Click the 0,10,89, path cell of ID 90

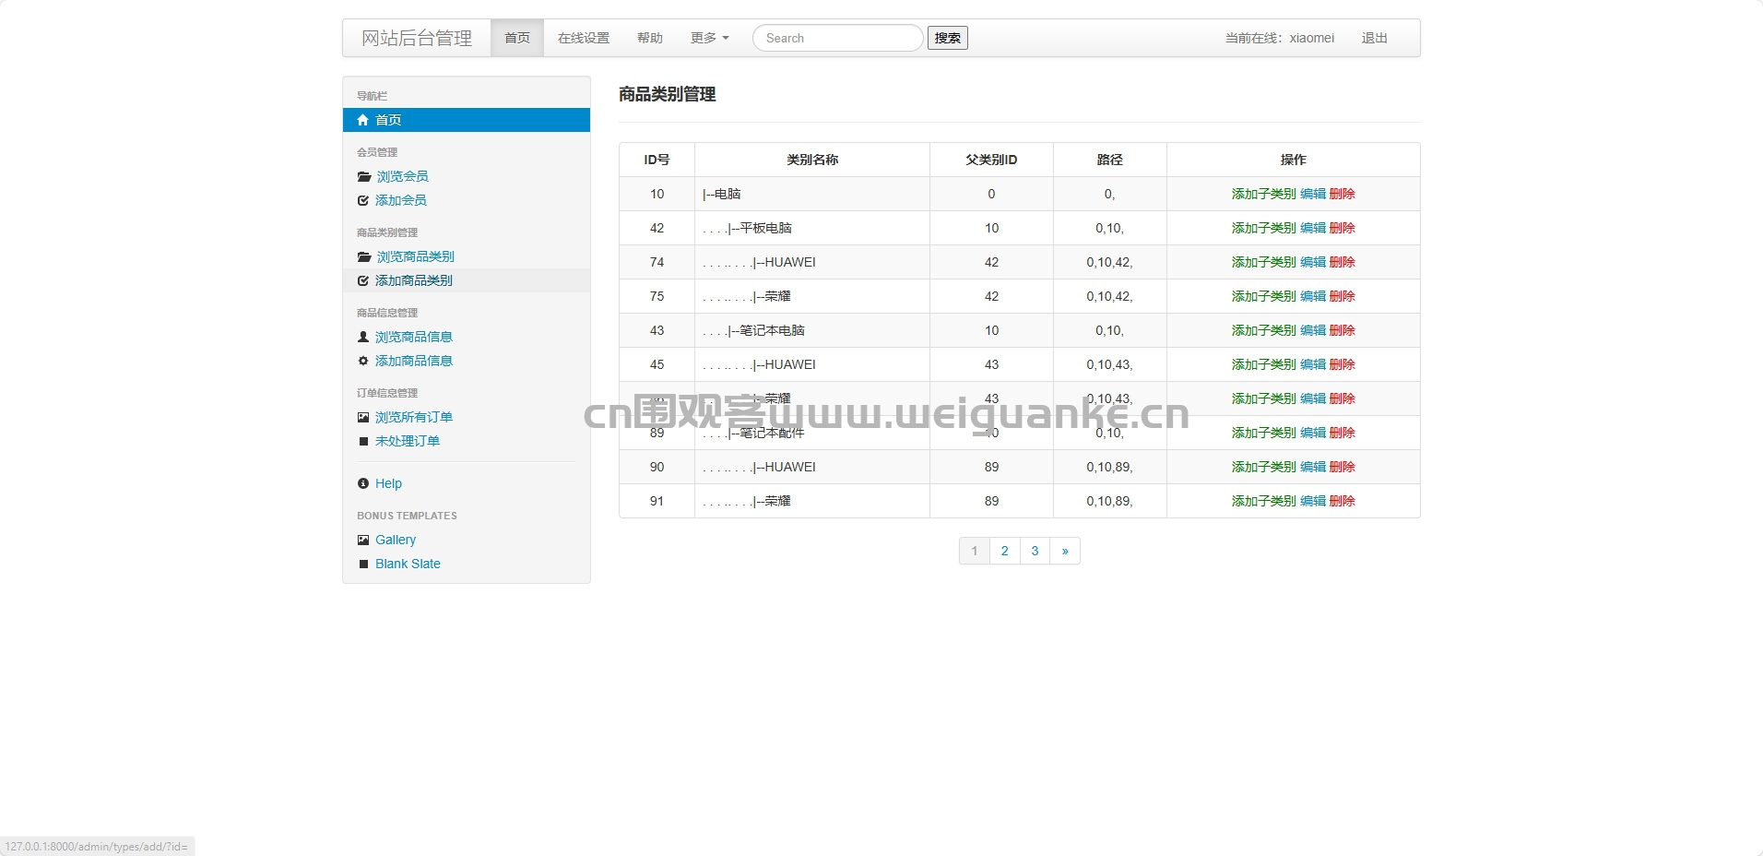click(x=1110, y=467)
